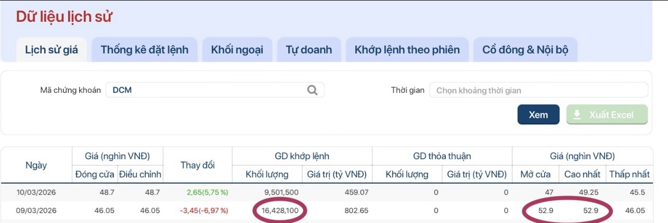Image resolution: width=668 pixels, height=223 pixels.
Task: Click the Xuất Excel button
Action: point(607,115)
